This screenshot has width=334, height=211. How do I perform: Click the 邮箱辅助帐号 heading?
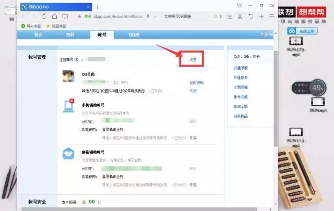click(x=93, y=152)
